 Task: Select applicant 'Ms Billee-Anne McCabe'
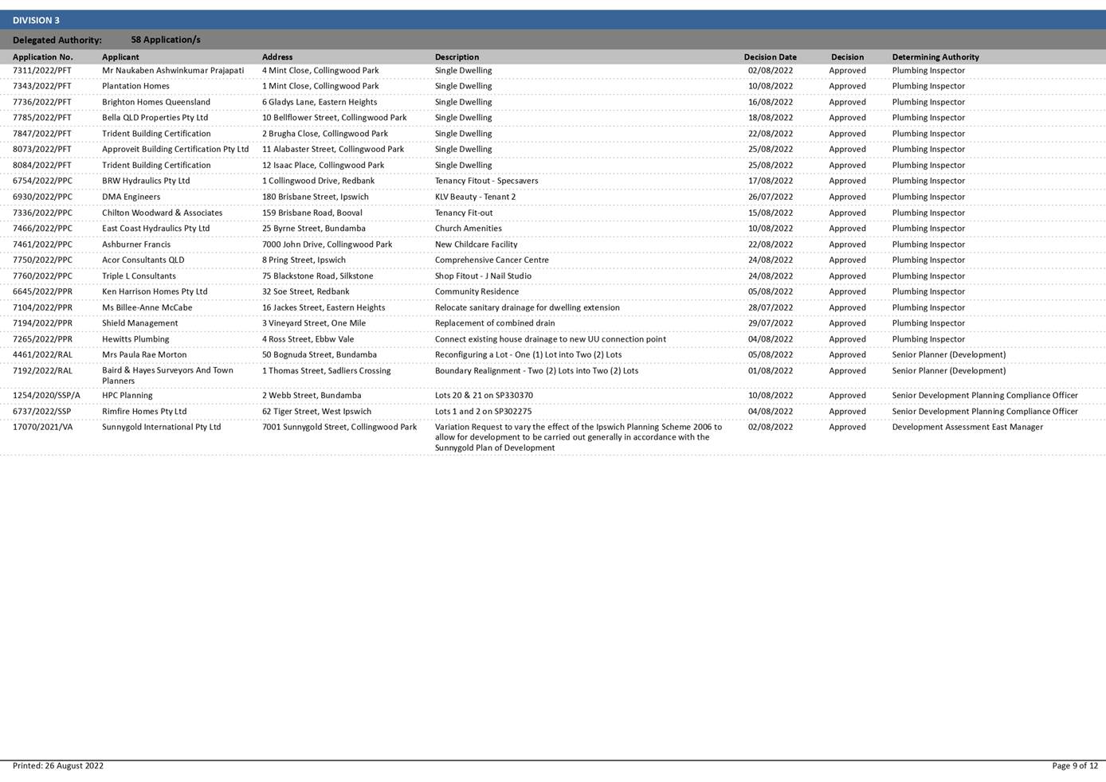(147, 307)
